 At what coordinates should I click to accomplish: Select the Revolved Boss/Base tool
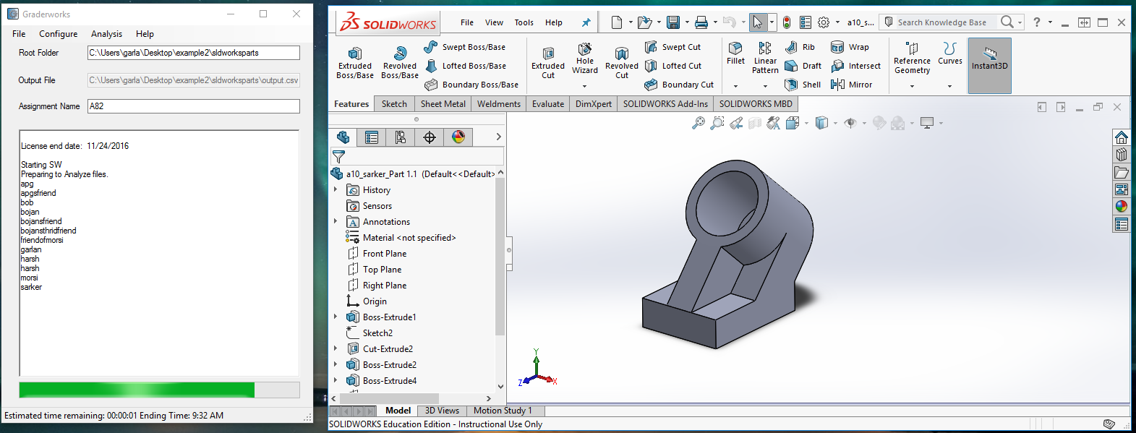click(400, 63)
